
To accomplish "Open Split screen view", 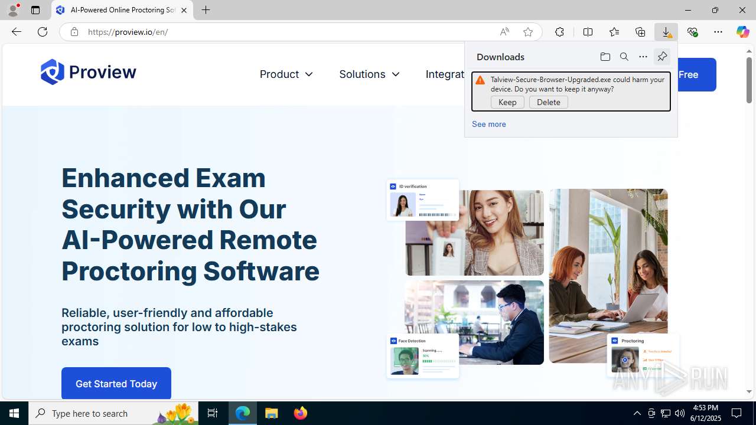I will (x=588, y=32).
